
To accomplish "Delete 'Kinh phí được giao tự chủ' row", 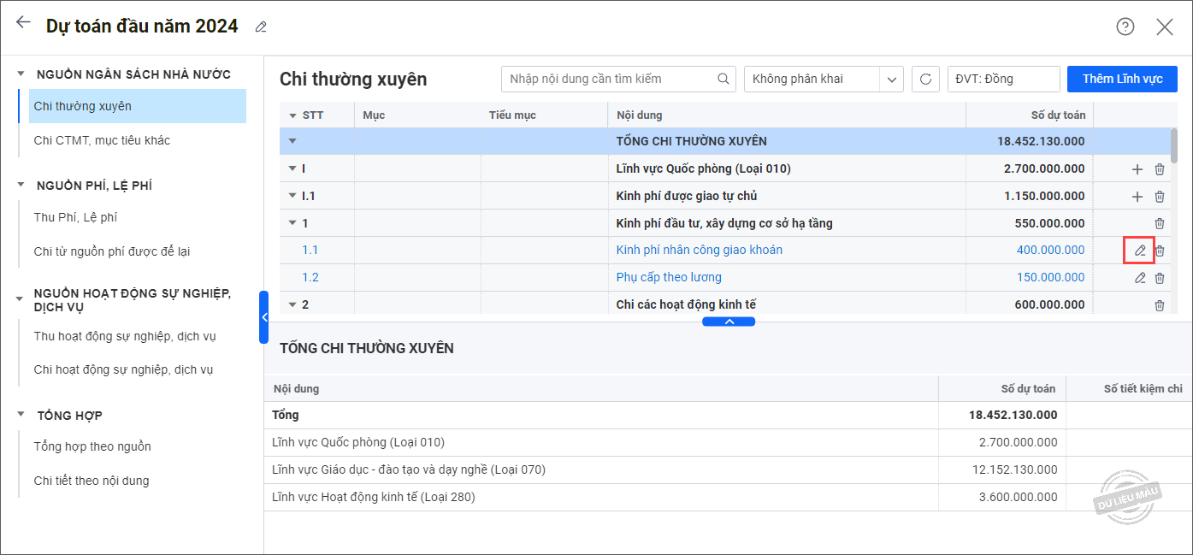I will pyautogui.click(x=1160, y=197).
